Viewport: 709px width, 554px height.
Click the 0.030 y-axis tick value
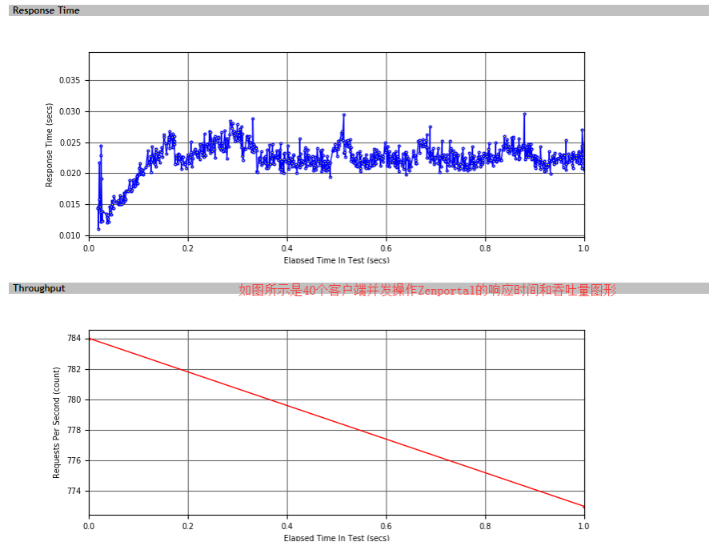(x=70, y=111)
